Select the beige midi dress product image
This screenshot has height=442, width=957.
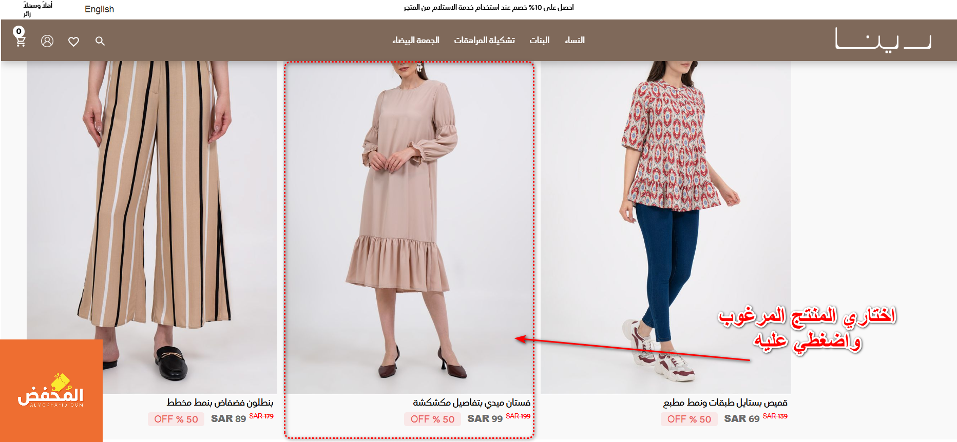click(409, 227)
